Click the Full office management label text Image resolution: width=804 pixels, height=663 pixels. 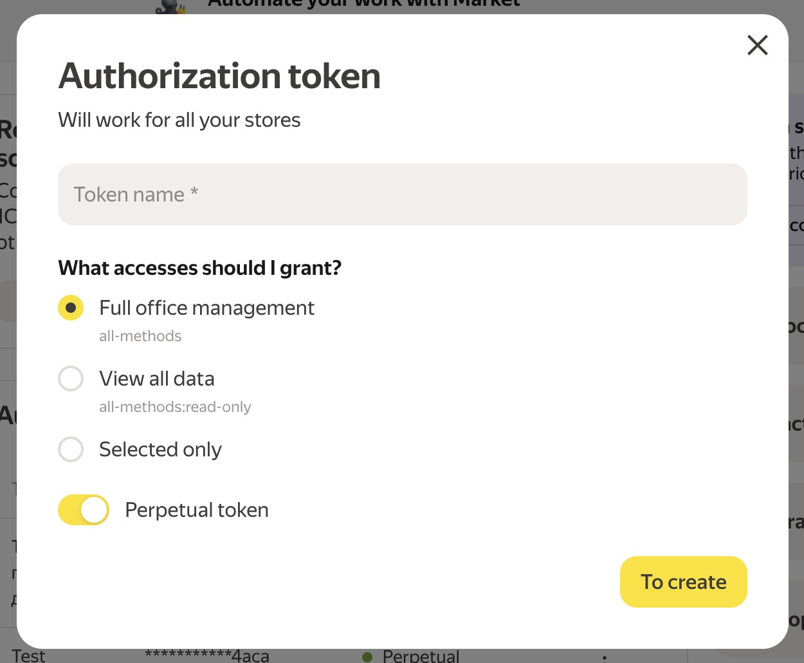(206, 308)
